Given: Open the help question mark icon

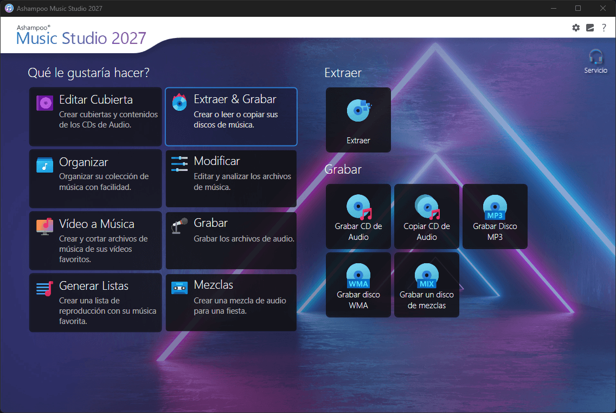Looking at the screenshot, I should coord(604,28).
